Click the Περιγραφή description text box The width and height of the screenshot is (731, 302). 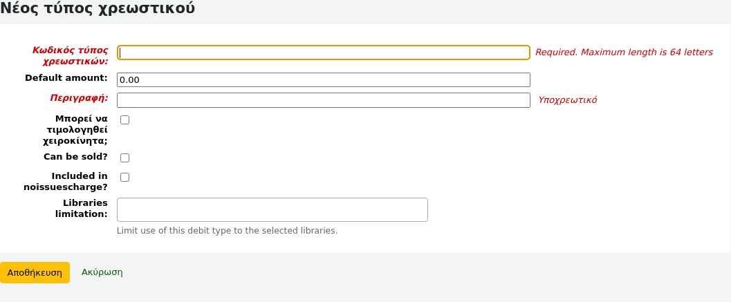(x=323, y=100)
